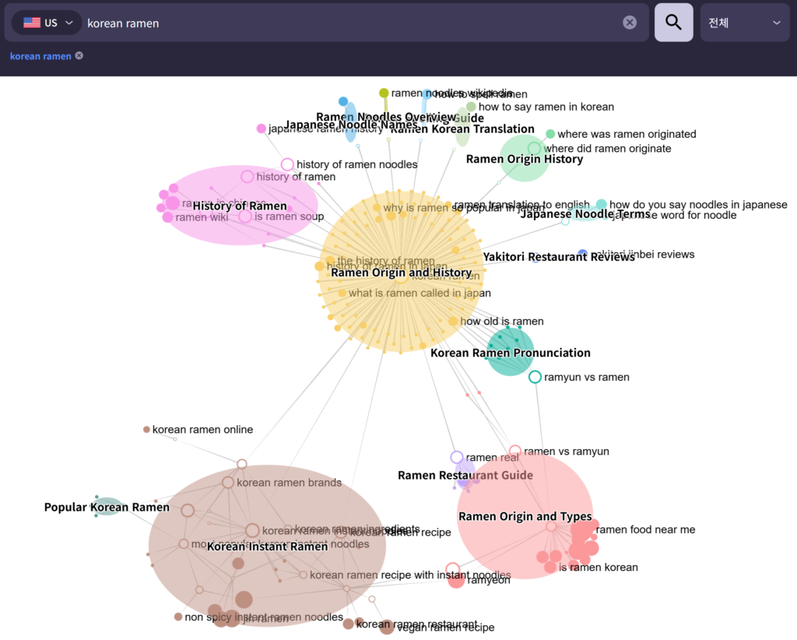Click into the korean ramen search field
The image size is (797, 640).
click(350, 23)
